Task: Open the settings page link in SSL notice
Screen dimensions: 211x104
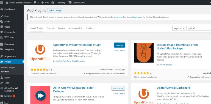Action: click(x=136, y=17)
